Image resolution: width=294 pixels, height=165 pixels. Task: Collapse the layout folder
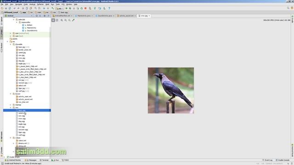point(11,93)
